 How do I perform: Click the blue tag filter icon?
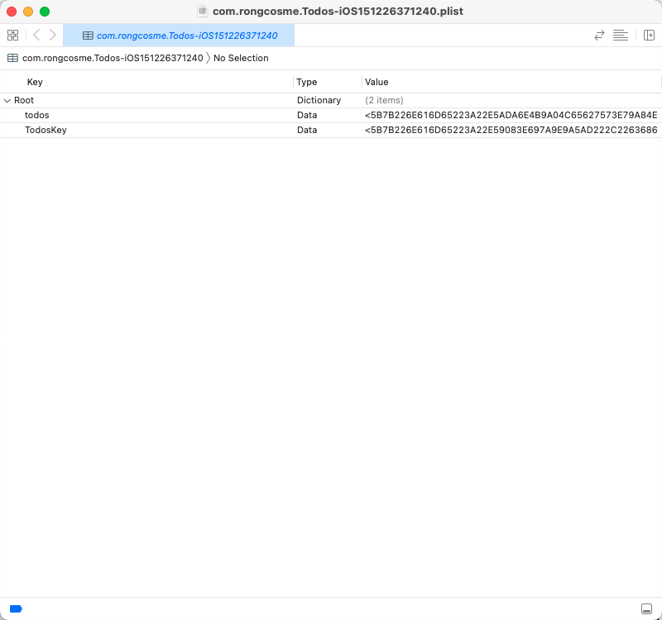point(16,608)
